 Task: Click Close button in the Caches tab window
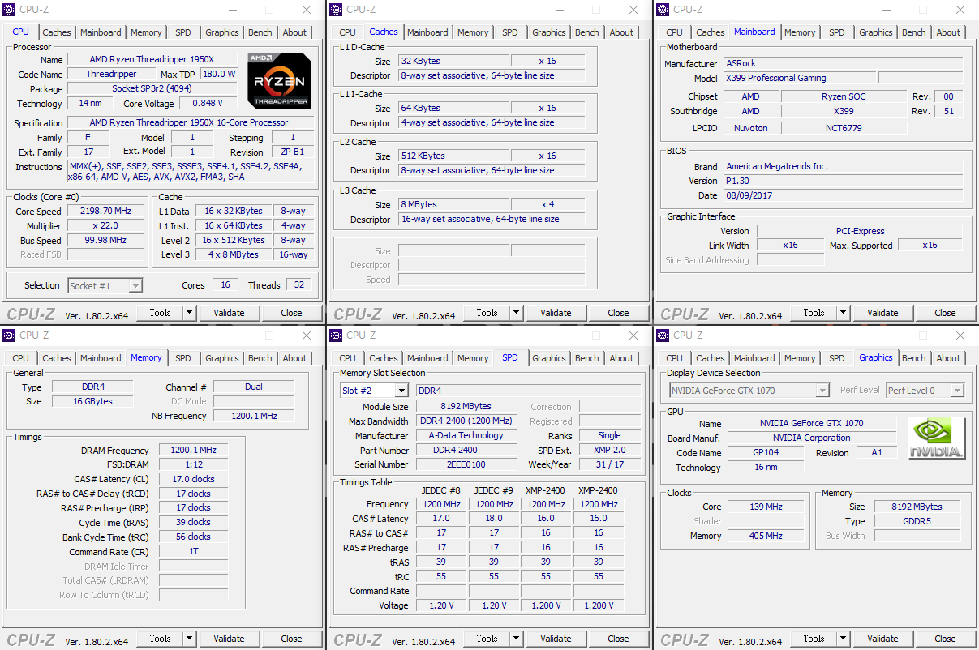pyautogui.click(x=618, y=313)
